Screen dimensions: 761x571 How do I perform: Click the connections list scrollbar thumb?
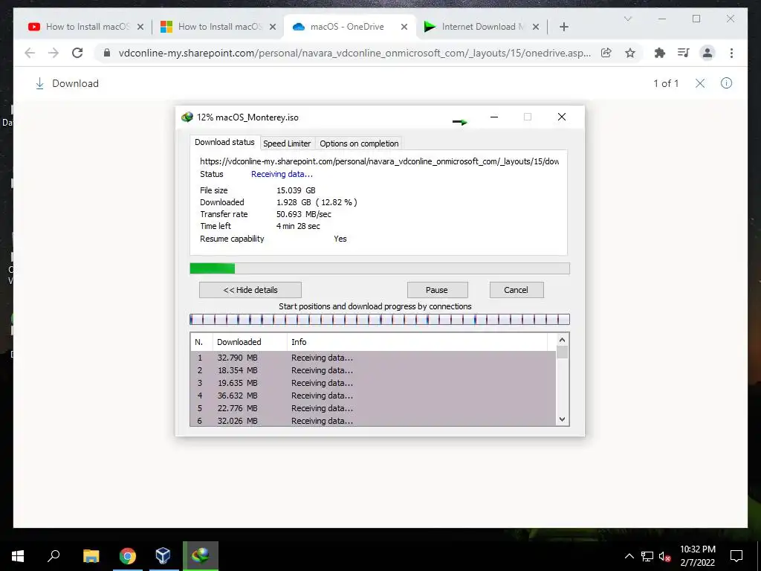pos(563,352)
